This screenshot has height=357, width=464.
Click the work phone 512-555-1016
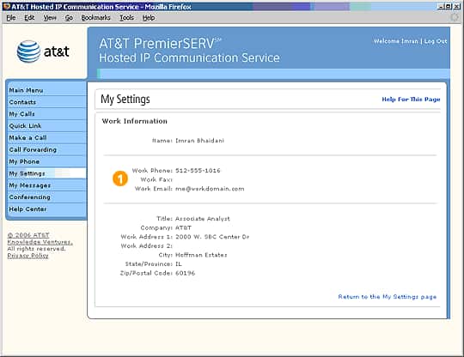[198, 171]
